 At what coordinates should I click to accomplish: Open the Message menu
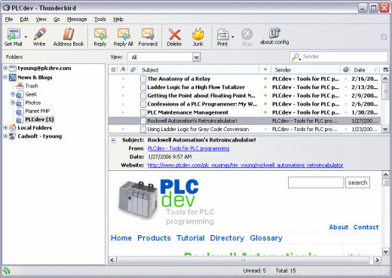pyautogui.click(x=77, y=20)
